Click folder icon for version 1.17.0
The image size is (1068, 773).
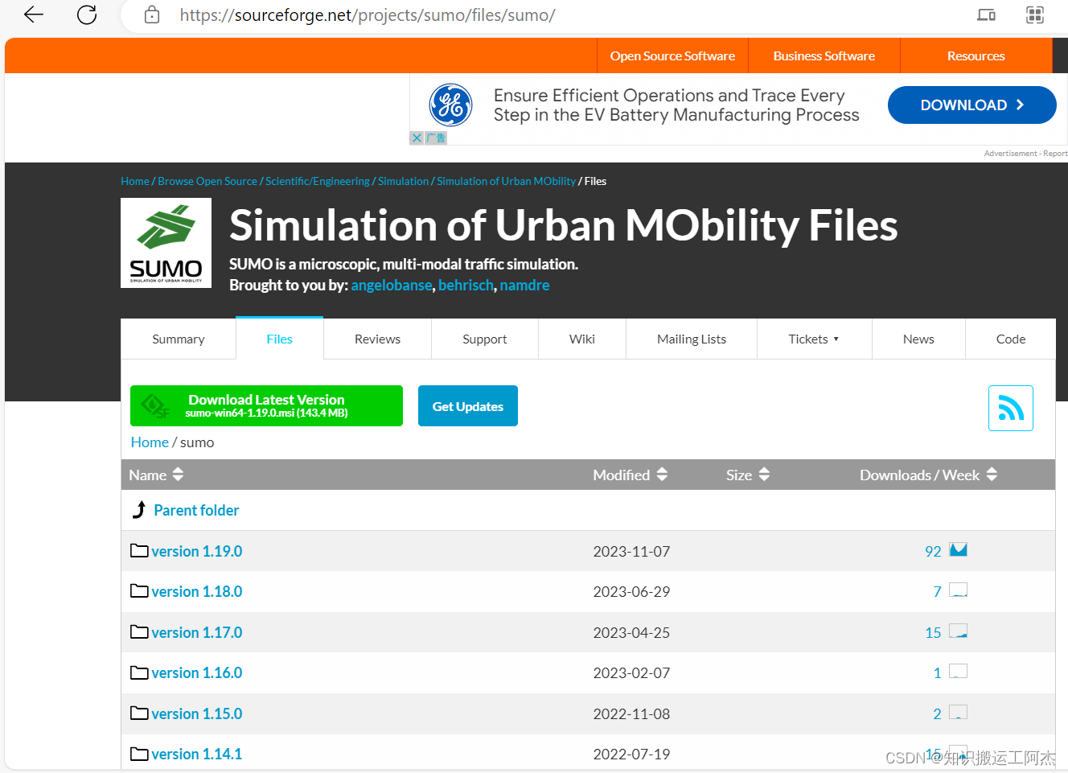point(139,632)
